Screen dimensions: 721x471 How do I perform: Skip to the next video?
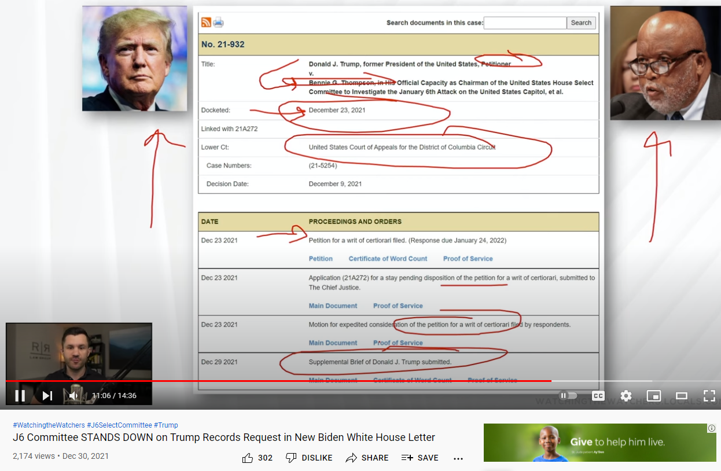(x=47, y=396)
